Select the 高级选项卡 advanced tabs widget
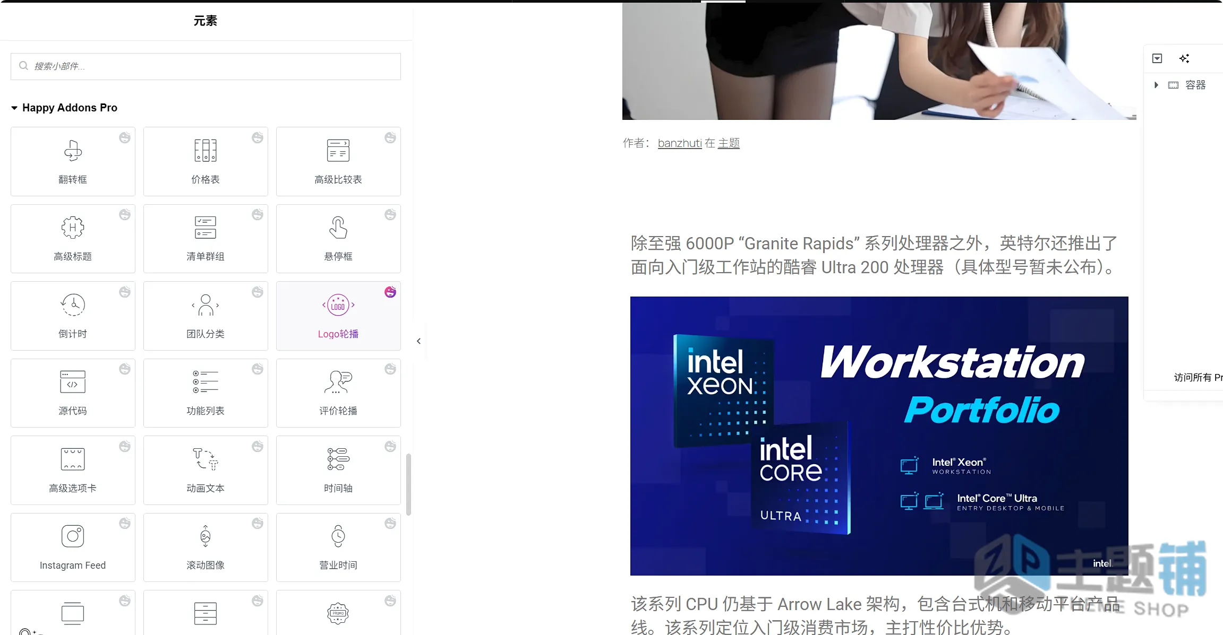This screenshot has width=1223, height=635. (x=73, y=470)
